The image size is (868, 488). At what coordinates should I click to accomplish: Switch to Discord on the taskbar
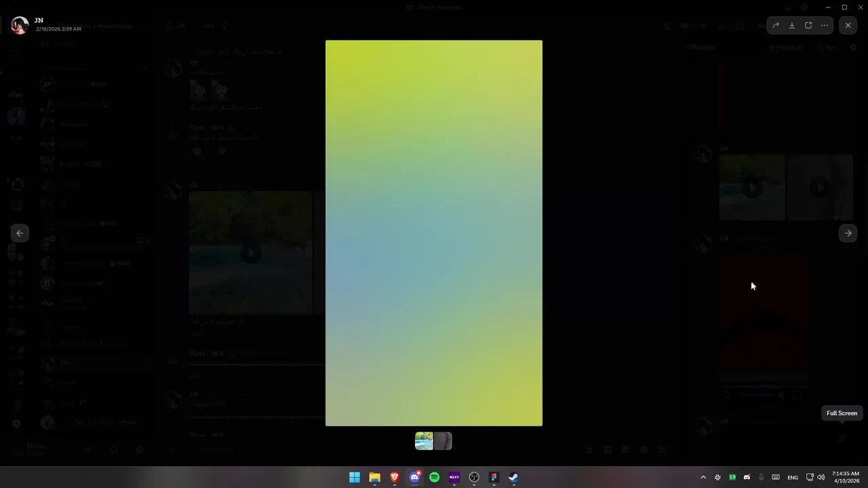click(x=414, y=477)
